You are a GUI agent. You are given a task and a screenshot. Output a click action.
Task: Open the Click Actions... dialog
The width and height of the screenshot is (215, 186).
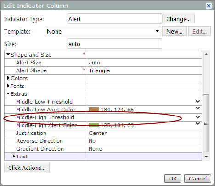point(27,168)
